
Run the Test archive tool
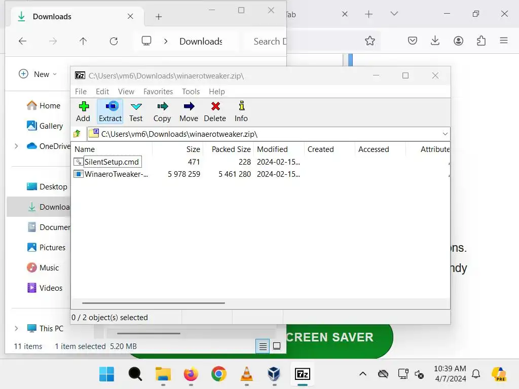click(136, 111)
